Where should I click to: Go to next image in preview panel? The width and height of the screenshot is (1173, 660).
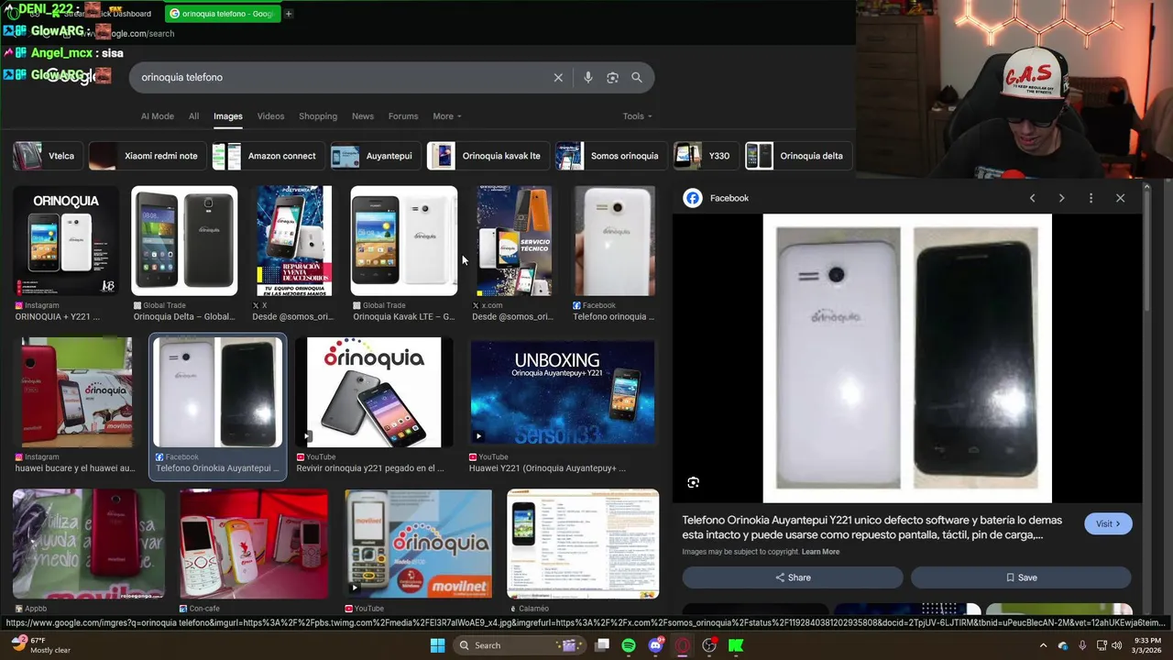1061,198
